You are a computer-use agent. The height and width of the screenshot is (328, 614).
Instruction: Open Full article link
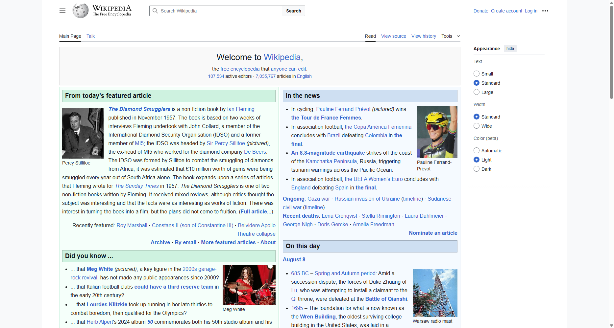[256, 211]
